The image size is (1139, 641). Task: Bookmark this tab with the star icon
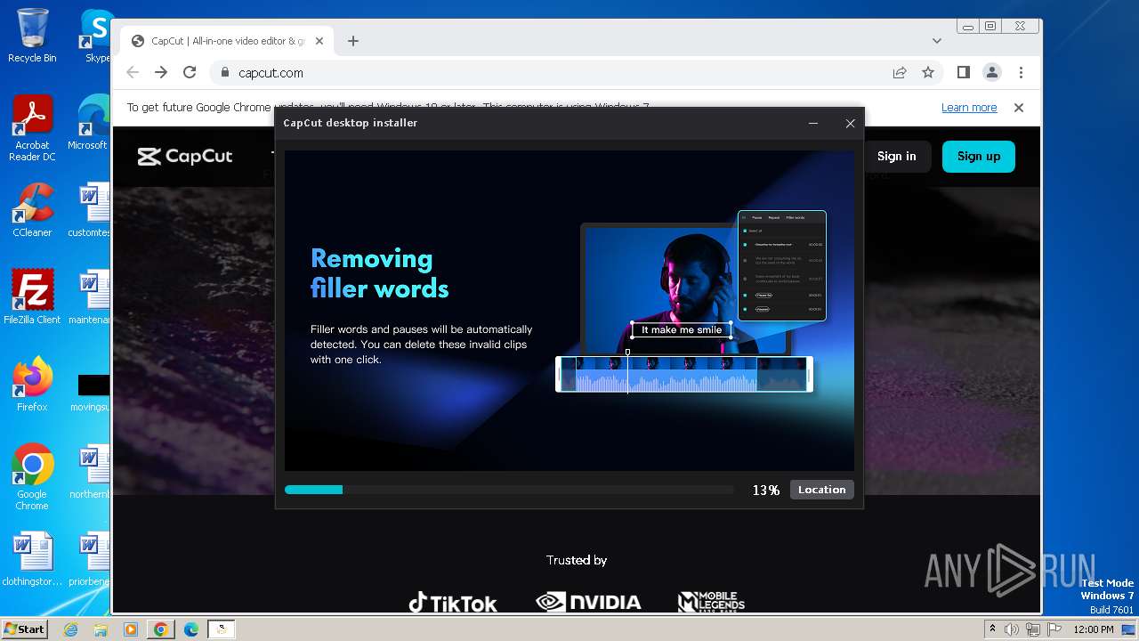pos(928,73)
